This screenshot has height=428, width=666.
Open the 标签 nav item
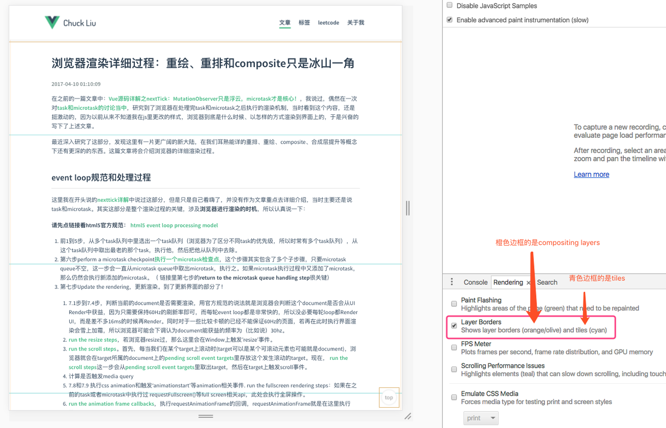(304, 23)
